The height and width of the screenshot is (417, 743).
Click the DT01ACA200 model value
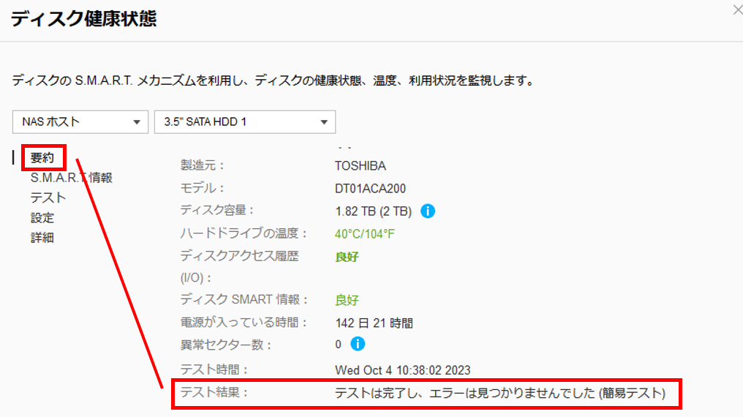pyautogui.click(x=370, y=189)
